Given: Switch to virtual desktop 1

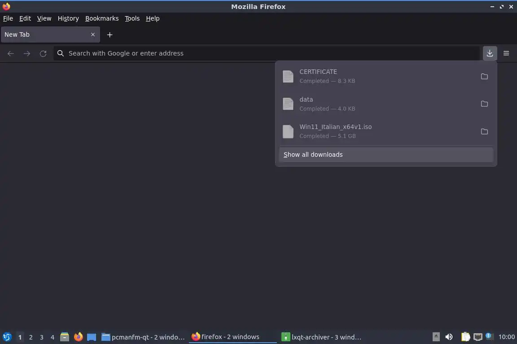Looking at the screenshot, I should tap(20, 337).
